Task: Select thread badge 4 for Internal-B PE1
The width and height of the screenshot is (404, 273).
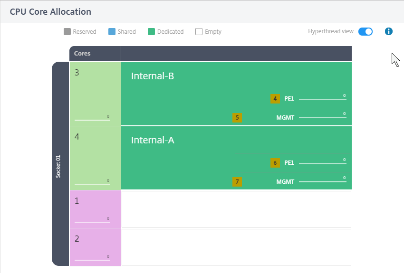Action: click(x=275, y=99)
